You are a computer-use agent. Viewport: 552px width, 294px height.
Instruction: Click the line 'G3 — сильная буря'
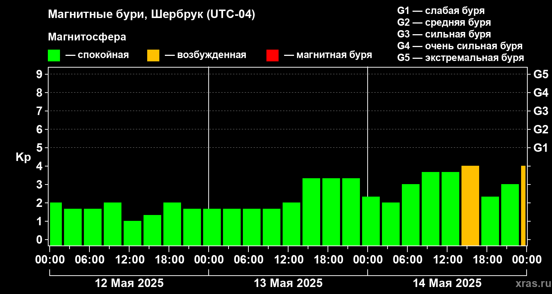tap(444, 34)
